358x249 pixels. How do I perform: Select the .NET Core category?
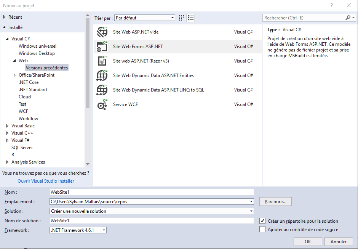29,82
